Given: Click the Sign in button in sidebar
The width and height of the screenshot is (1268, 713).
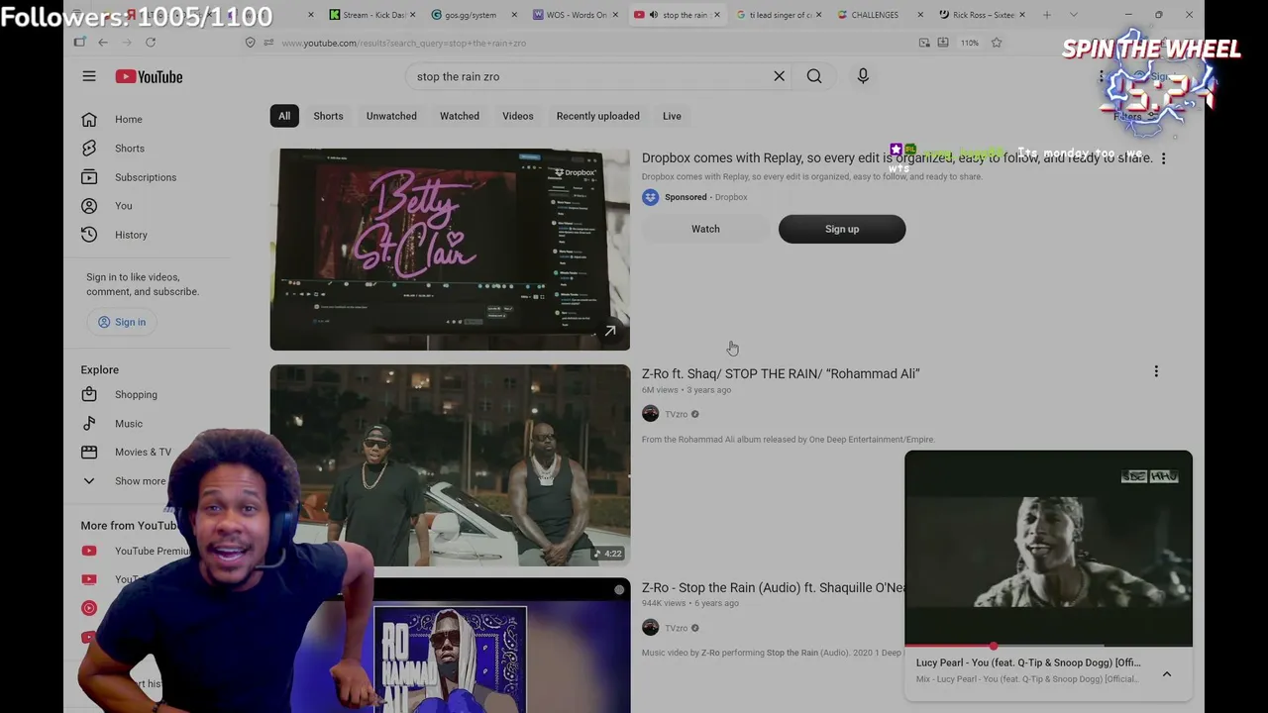Looking at the screenshot, I should tap(122, 322).
